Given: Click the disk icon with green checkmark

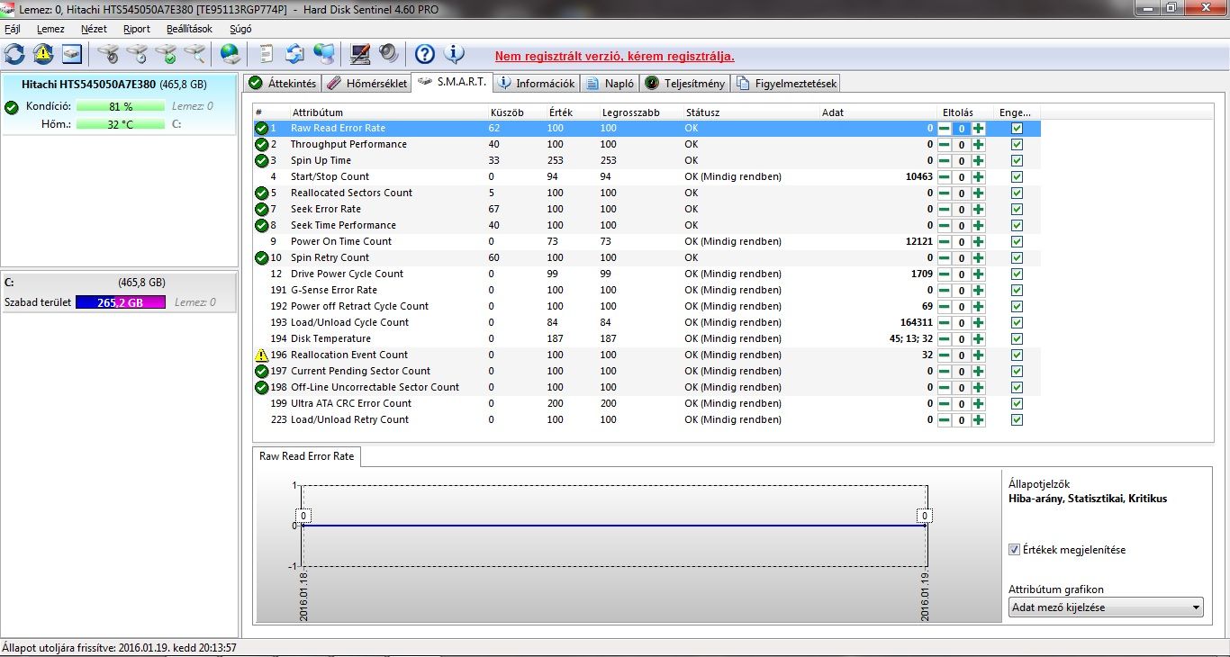Looking at the screenshot, I should point(167,54).
